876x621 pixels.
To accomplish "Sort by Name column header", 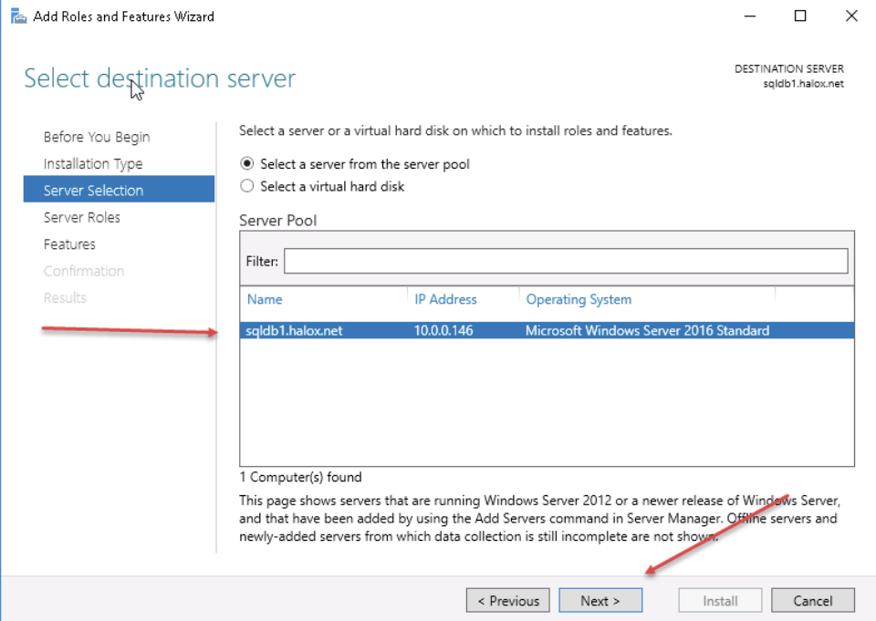I will (x=265, y=299).
